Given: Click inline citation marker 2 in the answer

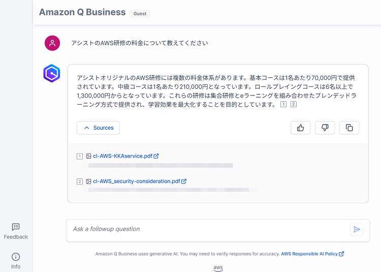Looking at the screenshot, I should click(294, 104).
